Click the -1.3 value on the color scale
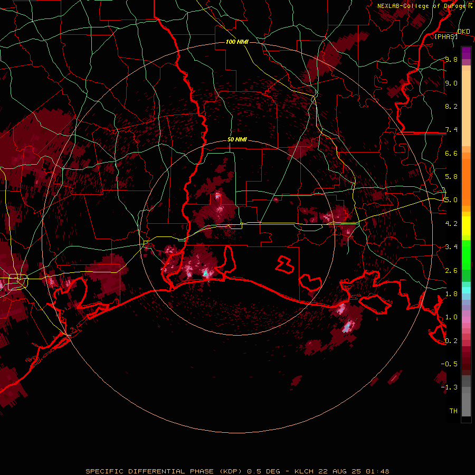The height and width of the screenshot is (475, 475). coord(449,387)
